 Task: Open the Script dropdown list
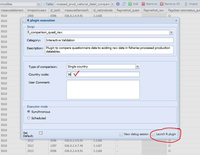click(x=171, y=32)
